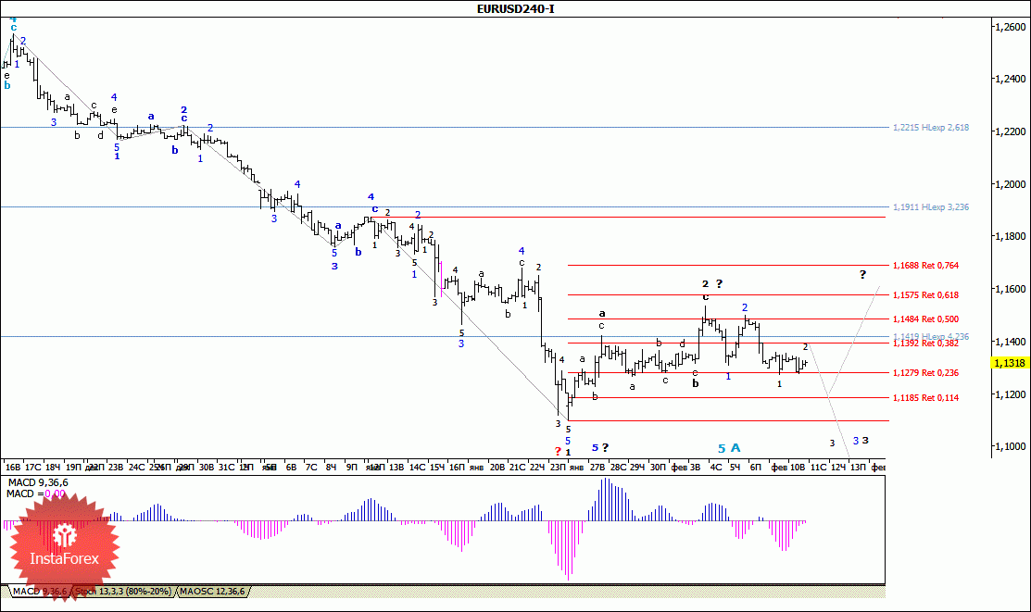Click the red question mark wave marker
The width and height of the screenshot is (1031, 612).
(x=558, y=451)
